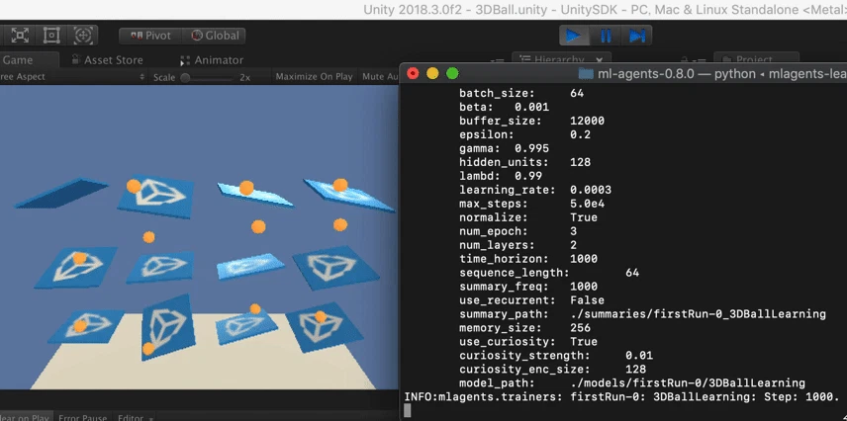Toggle Error Pause in Console
This screenshot has height=421, width=847.
(83, 417)
